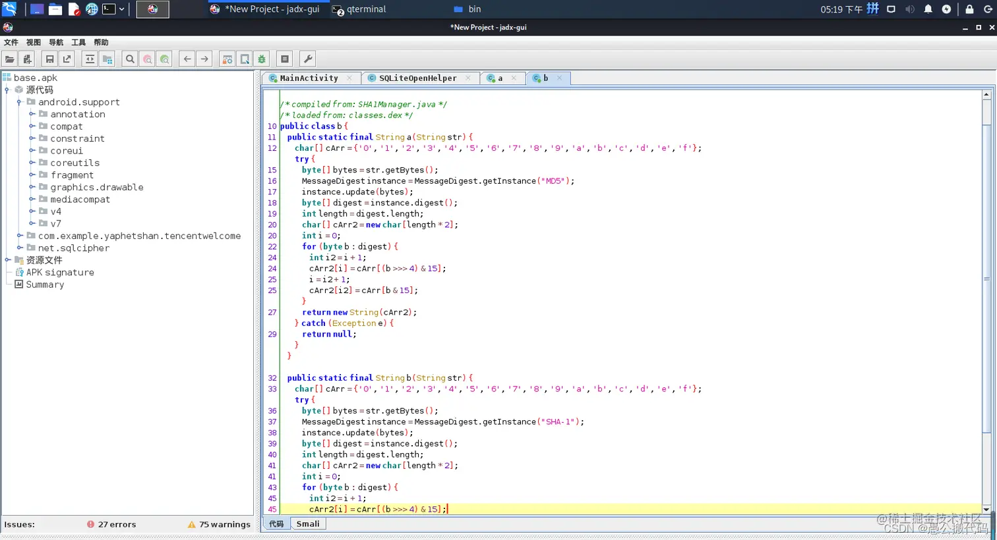The width and height of the screenshot is (997, 540).
Task: Click the add files toolbar icon
Action: [x=27, y=59]
